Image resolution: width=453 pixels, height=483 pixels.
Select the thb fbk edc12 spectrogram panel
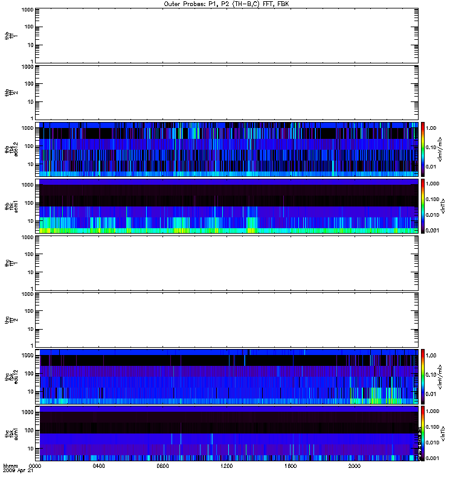pyautogui.click(x=226, y=149)
